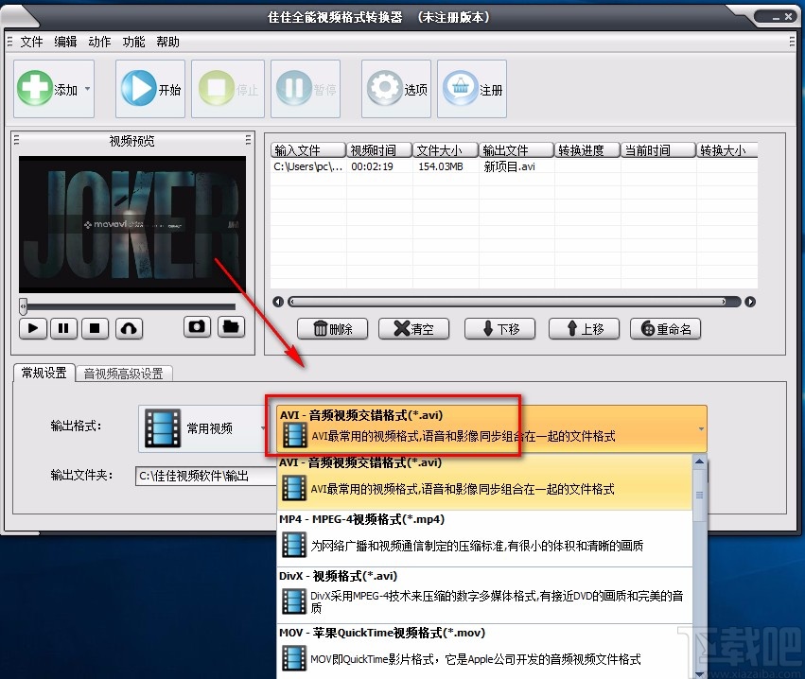The height and width of the screenshot is (679, 805).
Task: Click the headphone audio icon under preview
Action: point(129,328)
